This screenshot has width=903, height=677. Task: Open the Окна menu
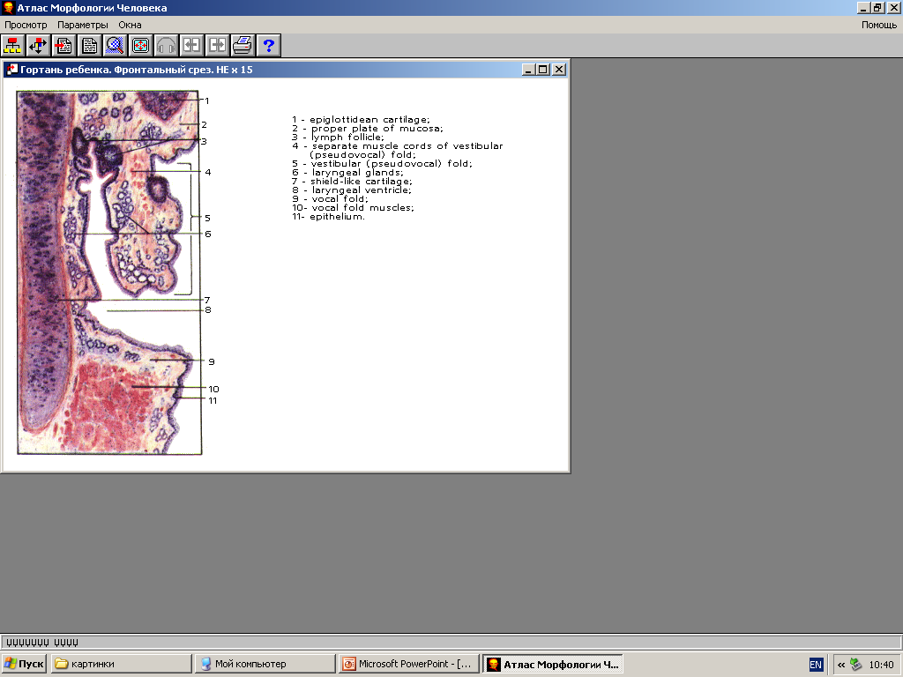click(131, 25)
